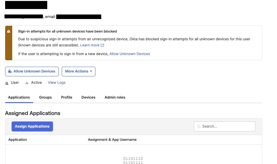Open the Learn more link

[90, 45]
